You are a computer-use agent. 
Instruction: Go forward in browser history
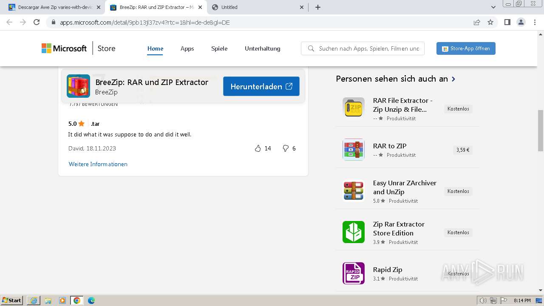click(x=23, y=22)
